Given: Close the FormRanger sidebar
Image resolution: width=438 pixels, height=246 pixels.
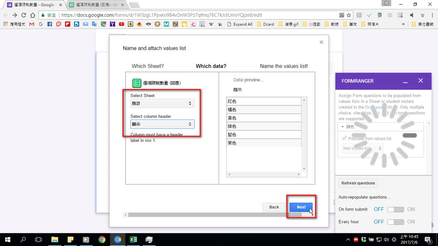Looking at the screenshot, I should [421, 81].
